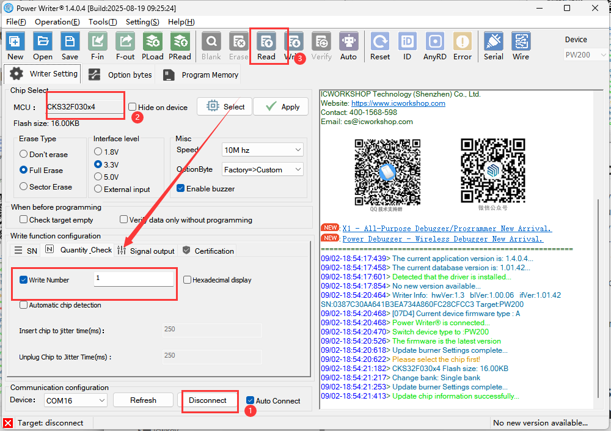Open the icworkshop.com website link

tap(398, 103)
